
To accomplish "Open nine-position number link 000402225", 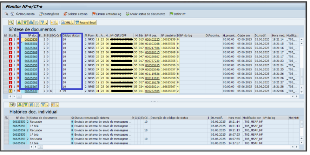I will (x=152, y=40).
